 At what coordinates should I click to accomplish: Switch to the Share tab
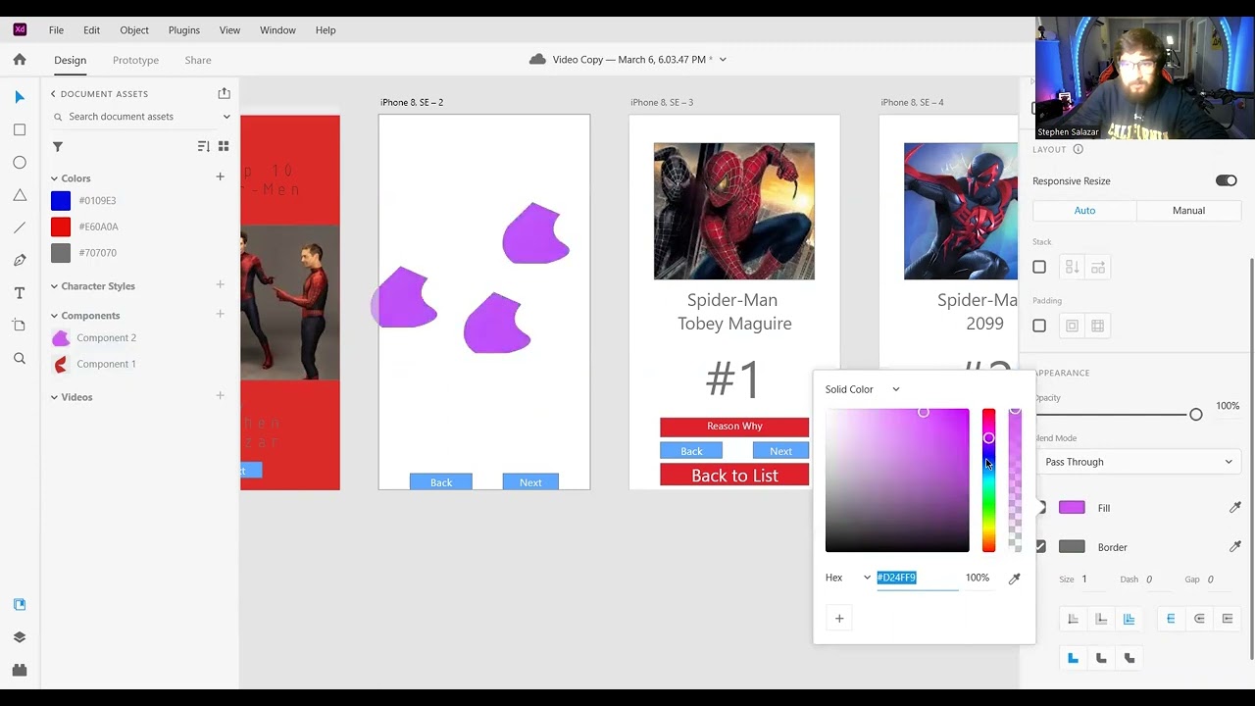click(x=198, y=60)
